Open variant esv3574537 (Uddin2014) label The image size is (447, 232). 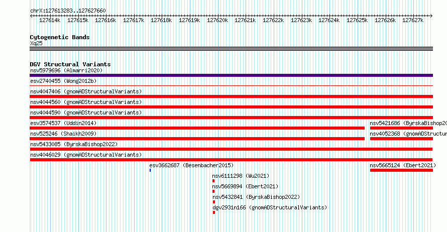pyautogui.click(x=63, y=123)
